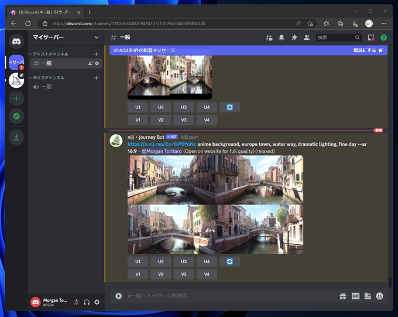Click the @Morgan Toritaro mention
The height and width of the screenshot is (317, 398).
click(162, 151)
